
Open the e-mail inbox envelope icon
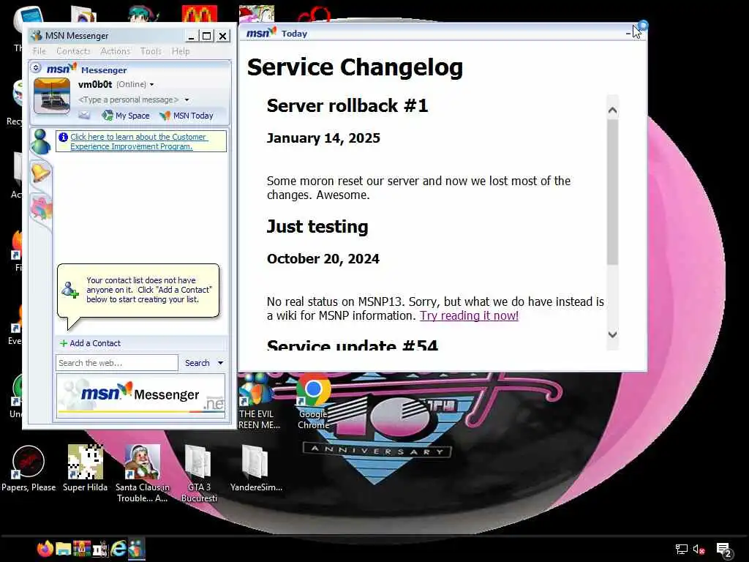(x=84, y=115)
